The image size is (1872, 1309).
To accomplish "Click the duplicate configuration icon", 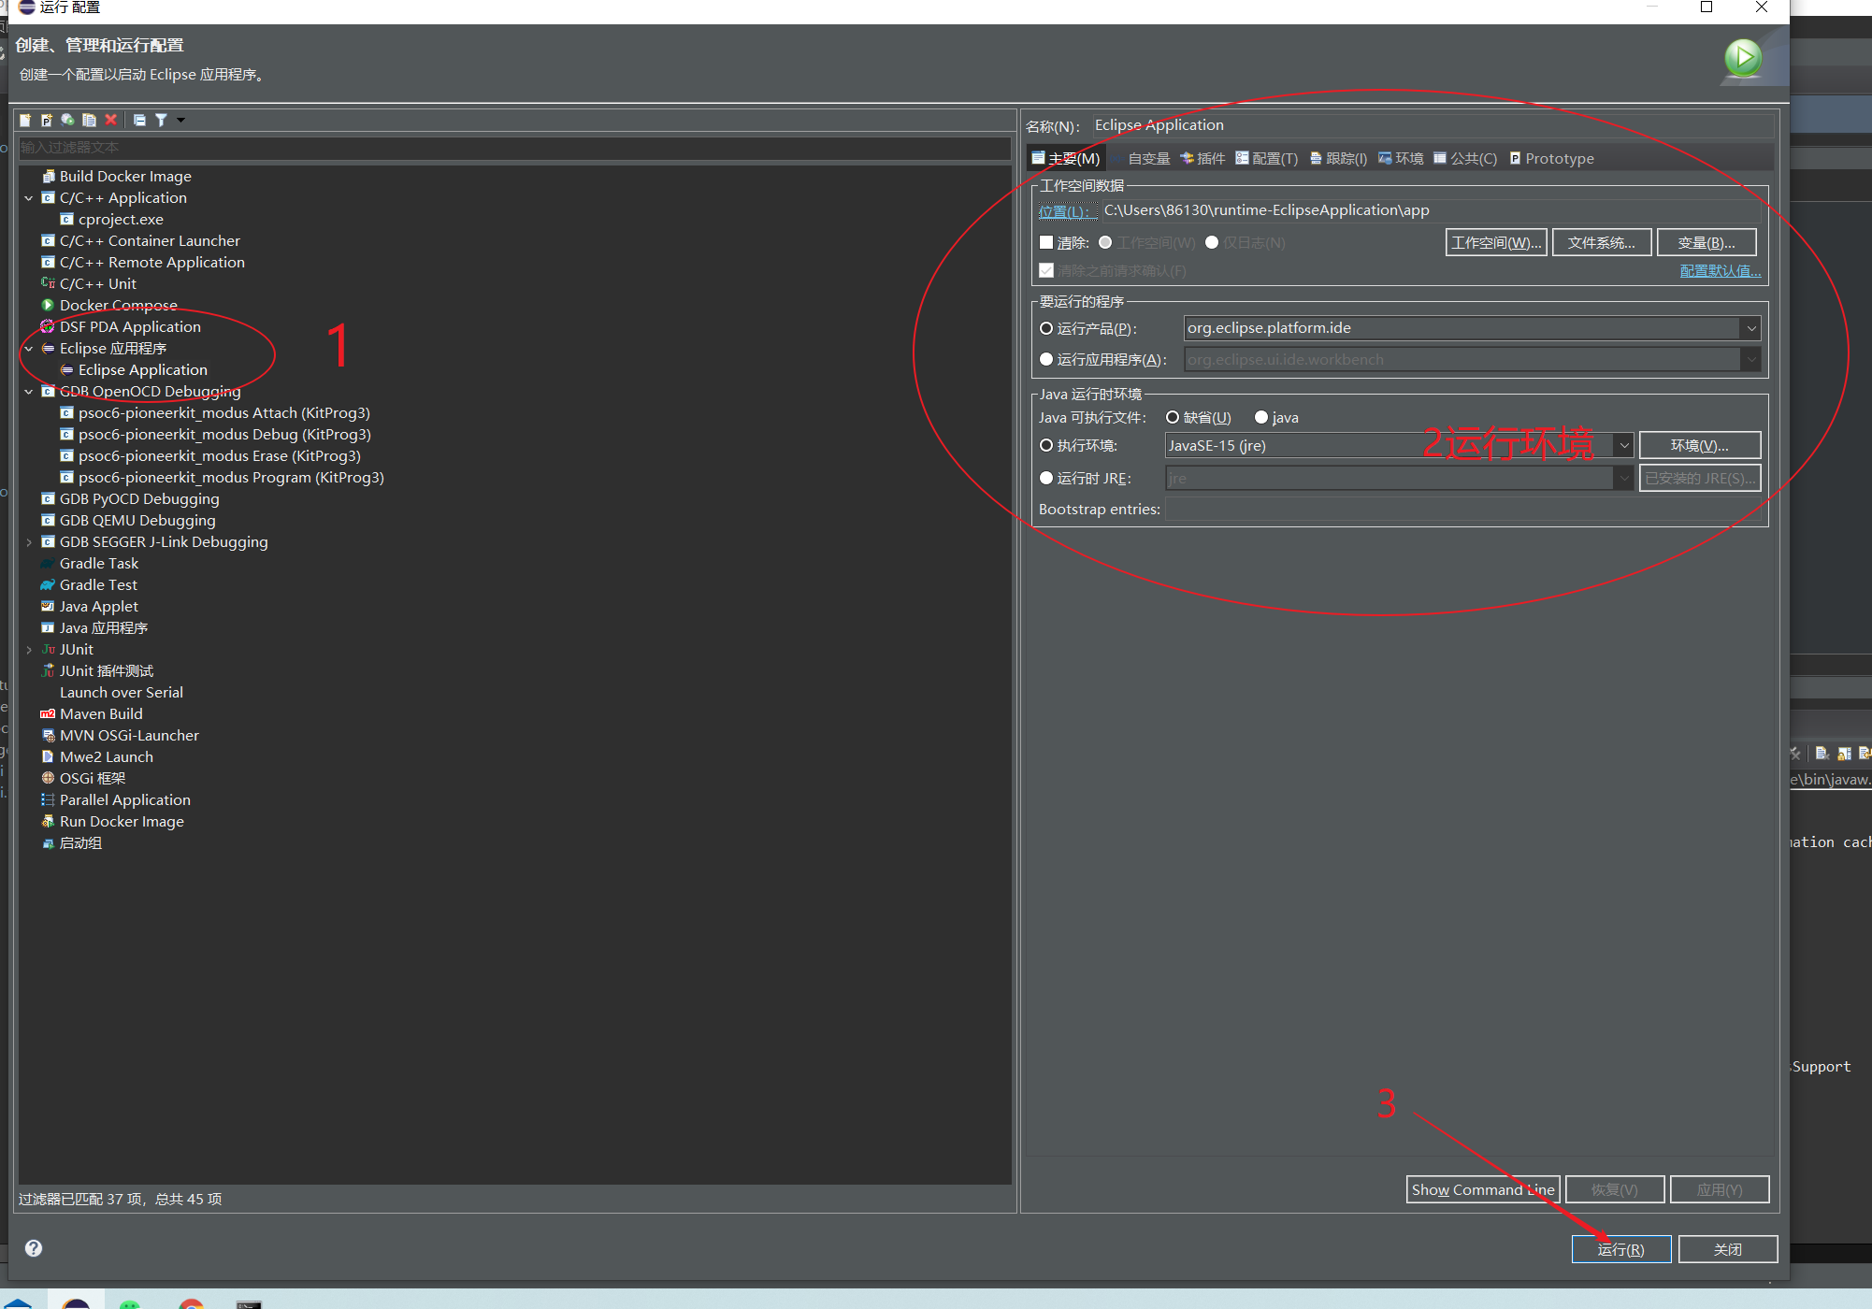I will pos(89,120).
